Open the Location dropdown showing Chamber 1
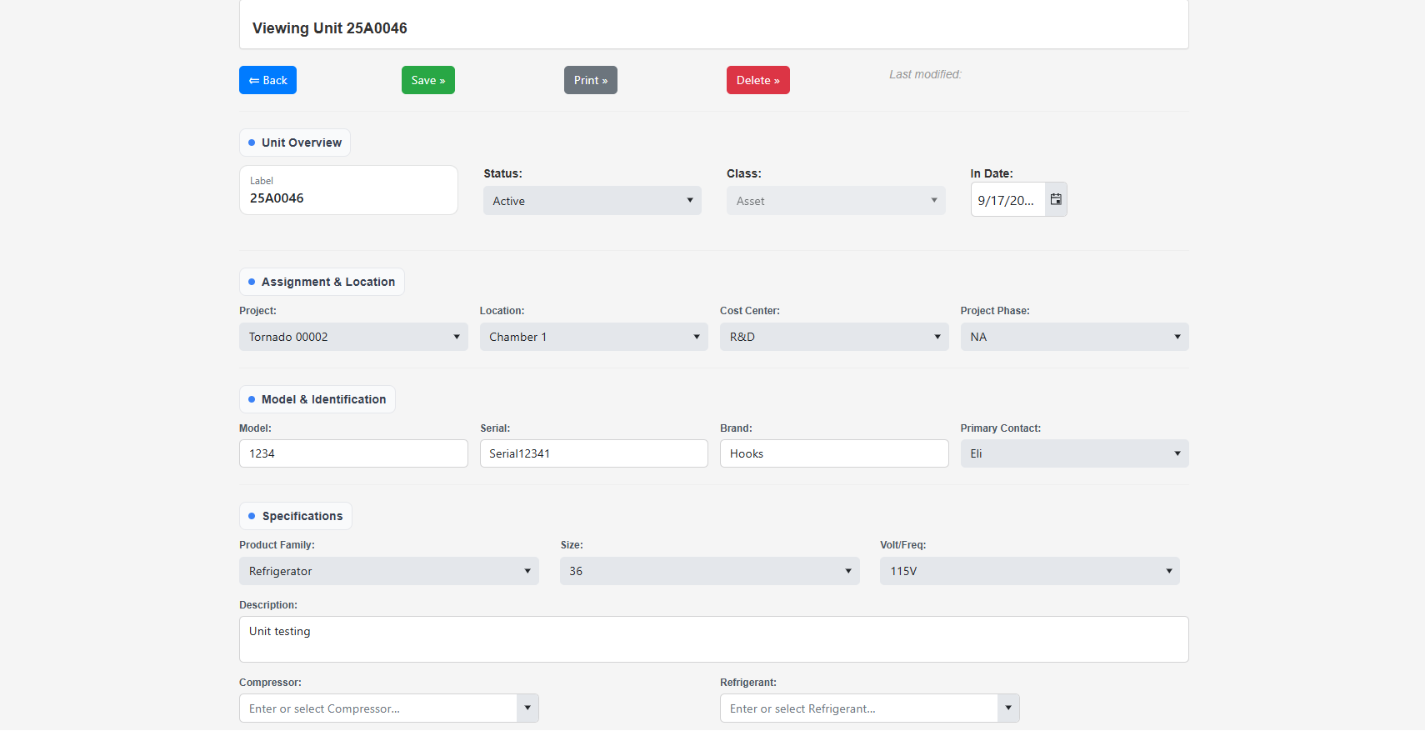1425x731 pixels. [x=593, y=337]
